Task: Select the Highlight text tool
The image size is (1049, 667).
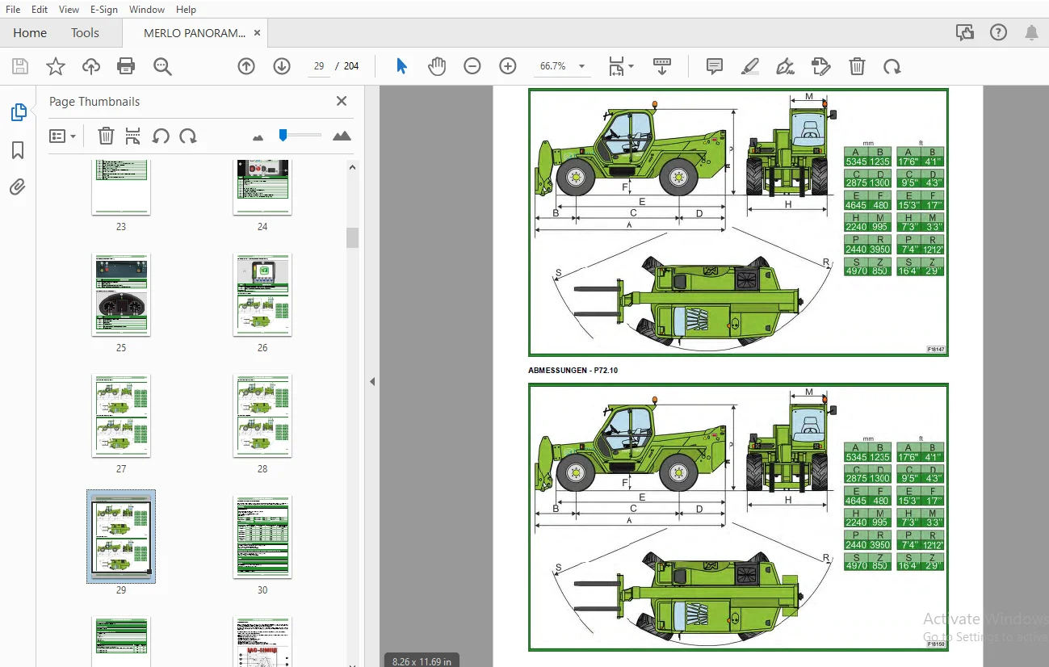Action: tap(750, 66)
